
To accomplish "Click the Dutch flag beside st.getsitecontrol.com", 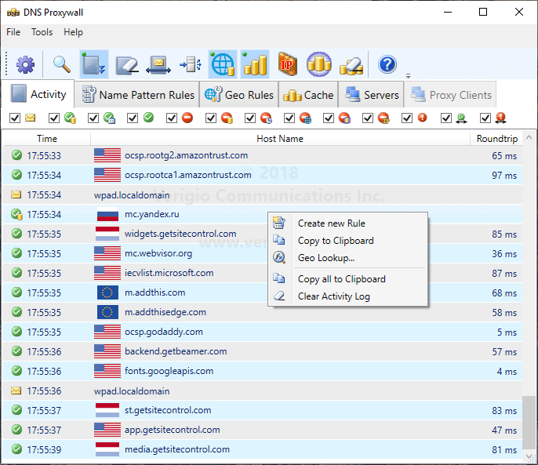I will click(107, 410).
